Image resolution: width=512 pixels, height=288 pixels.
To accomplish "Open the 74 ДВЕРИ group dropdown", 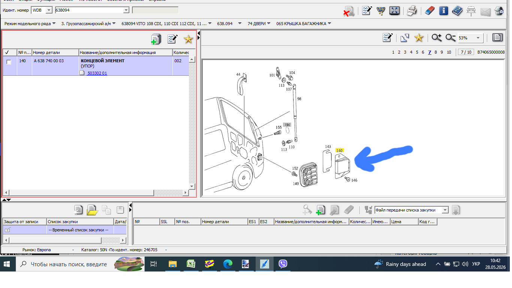I will pyautogui.click(x=259, y=24).
